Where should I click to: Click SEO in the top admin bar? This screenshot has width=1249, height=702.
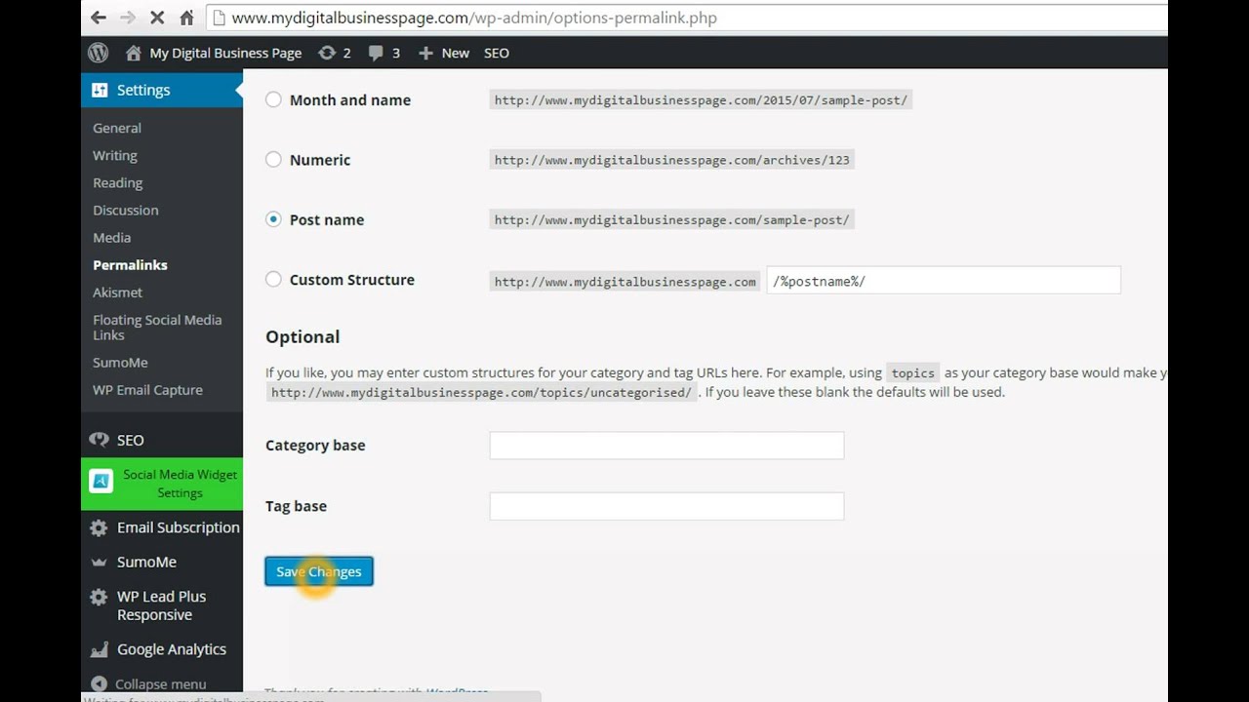pyautogui.click(x=497, y=53)
